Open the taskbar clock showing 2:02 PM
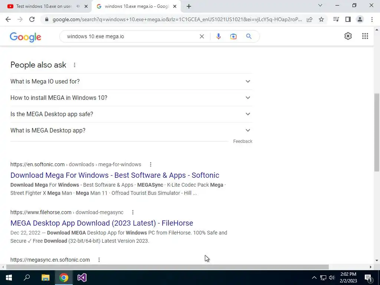Screen dimensions: 380x285 (348, 278)
